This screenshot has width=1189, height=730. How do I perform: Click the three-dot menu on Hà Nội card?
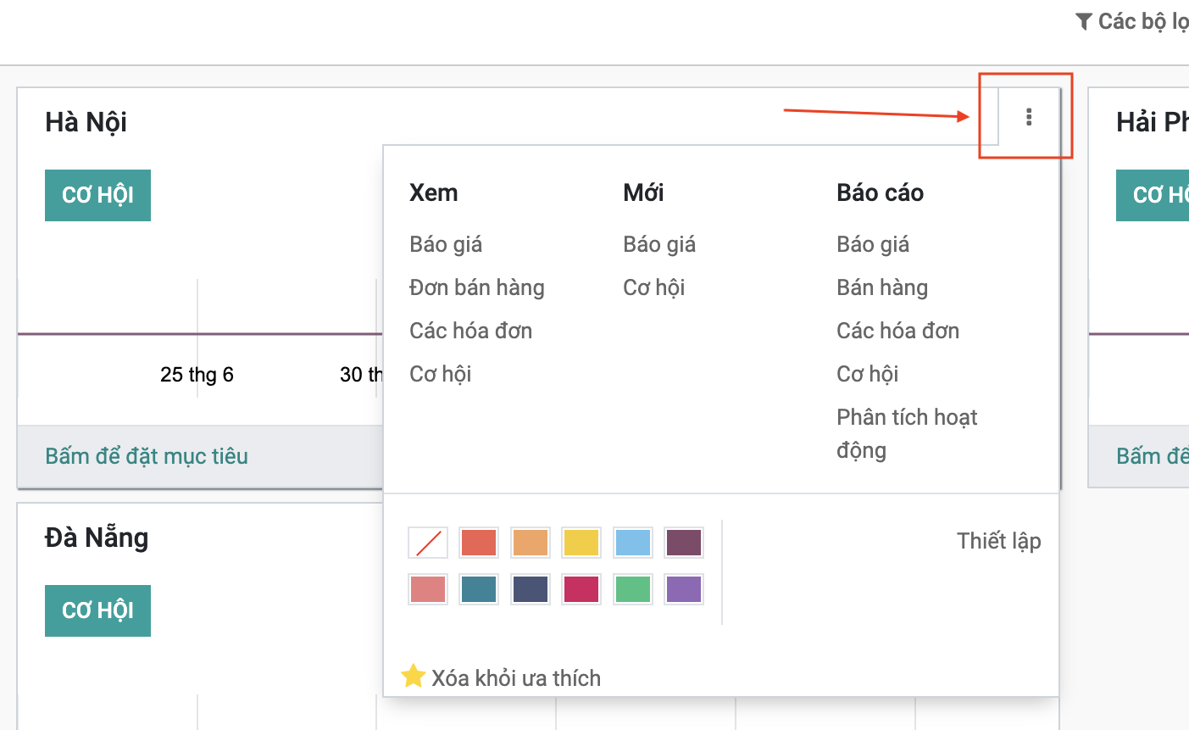(1029, 117)
